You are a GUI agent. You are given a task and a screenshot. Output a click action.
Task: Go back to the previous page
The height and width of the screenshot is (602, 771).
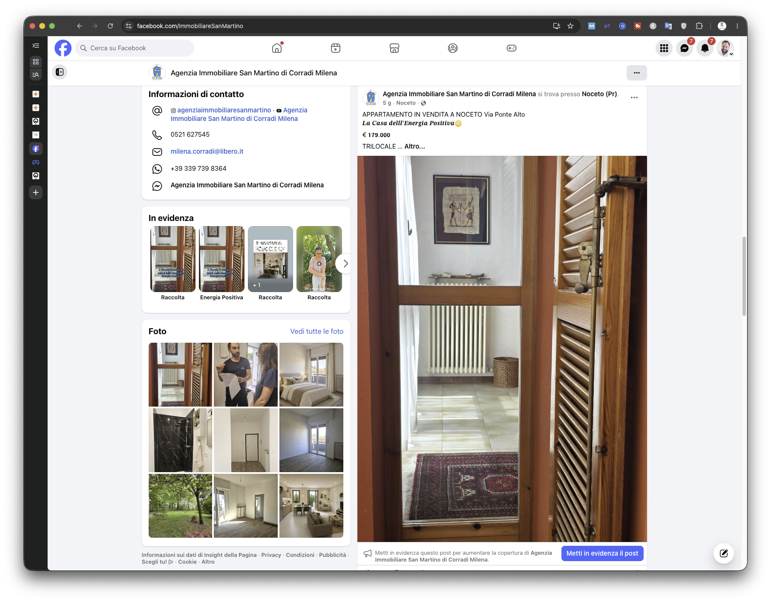tap(80, 26)
